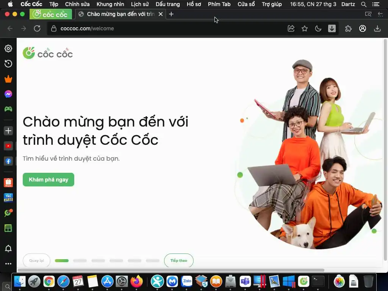This screenshot has height=291, width=388.
Task: Open the user profile icon
Action: pyautogui.click(x=363, y=28)
